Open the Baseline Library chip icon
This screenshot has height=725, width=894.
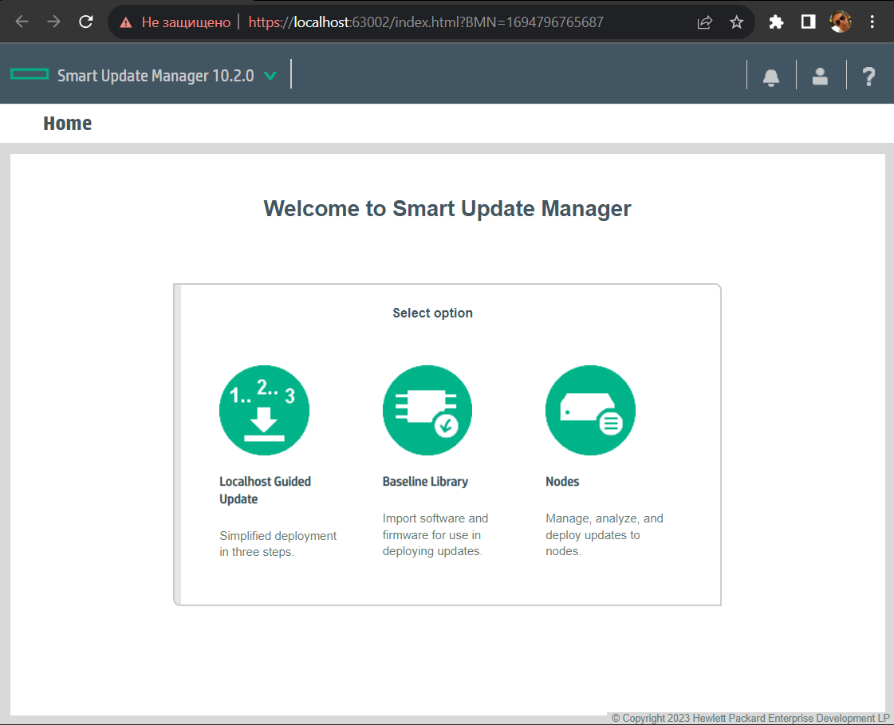tap(427, 411)
